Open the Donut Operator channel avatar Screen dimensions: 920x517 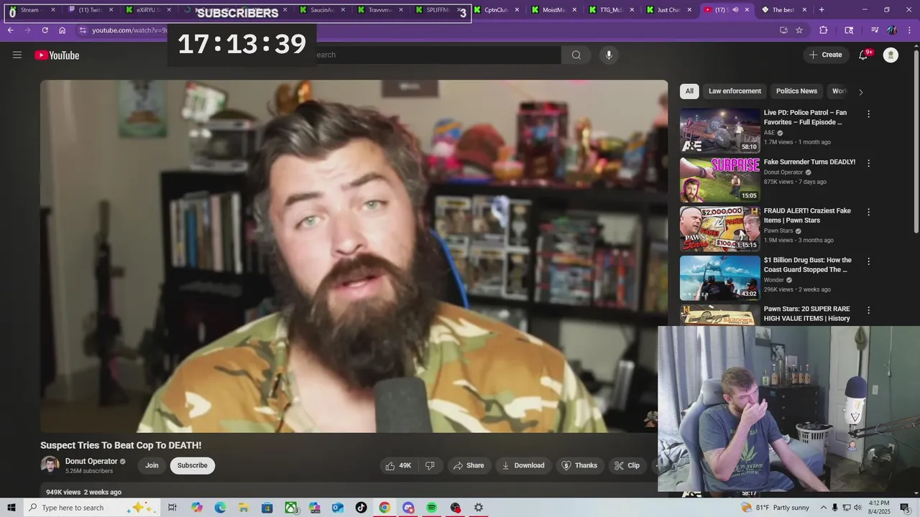[50, 465]
